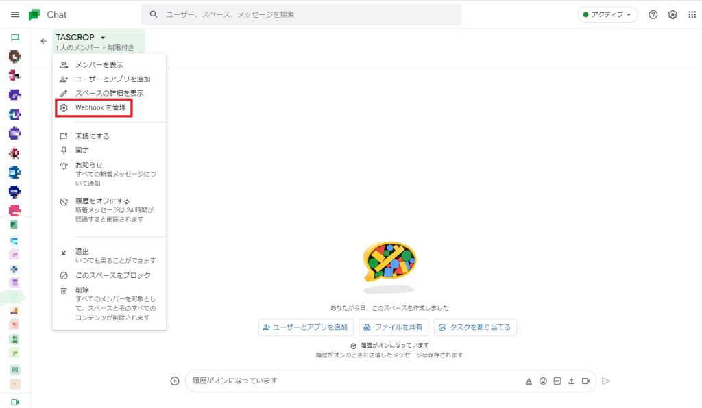
Task: Open the first avatar in left sidebar
Action: [15, 56]
